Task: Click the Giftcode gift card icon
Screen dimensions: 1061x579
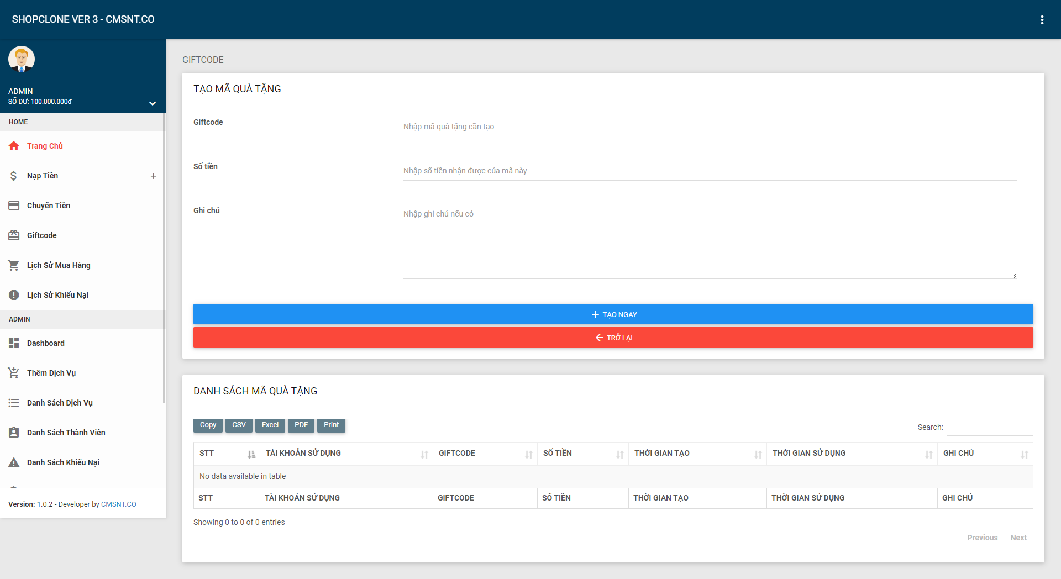Action: click(x=14, y=235)
